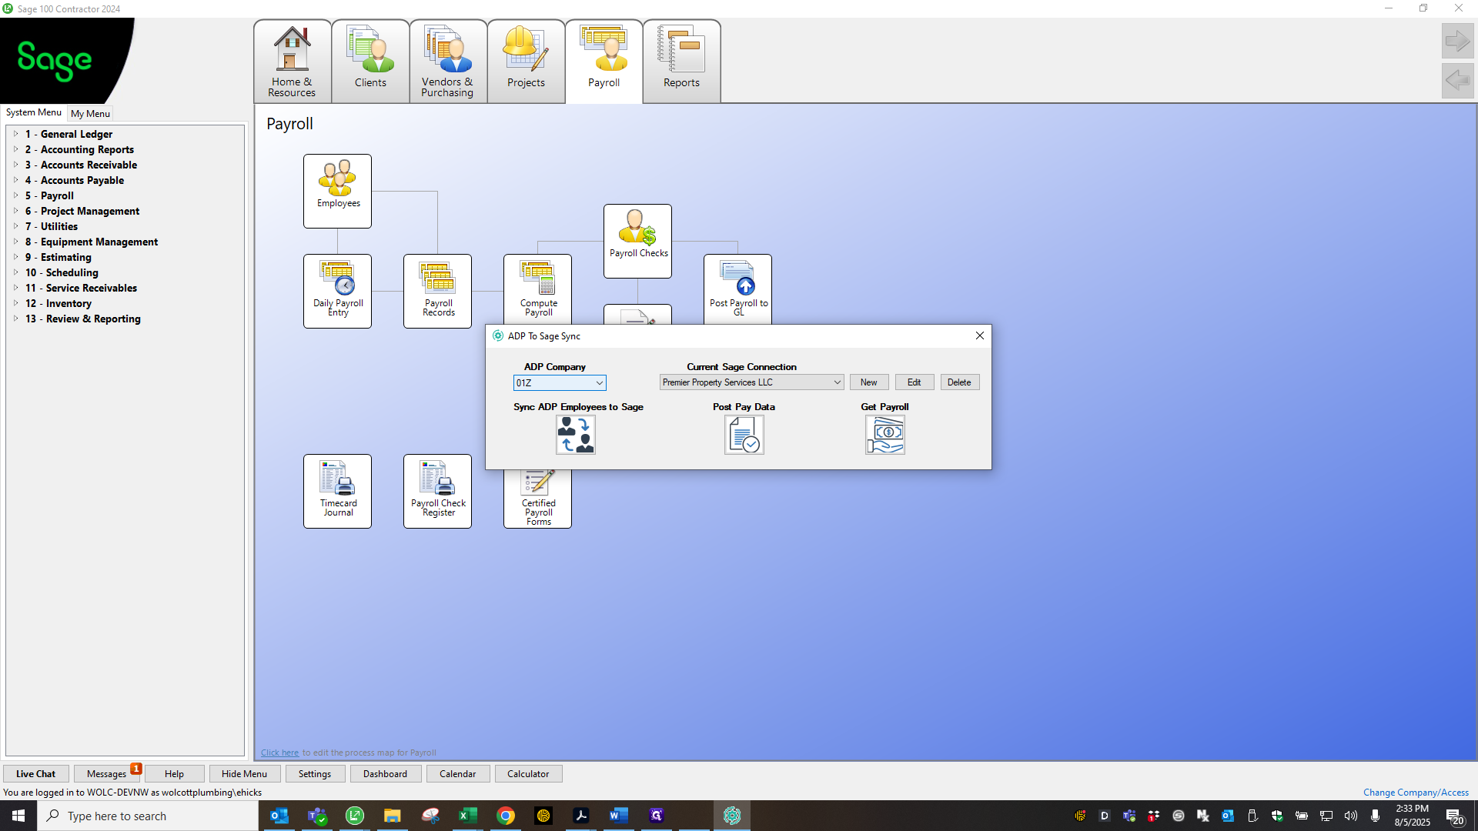
Task: Expand 1 - General Ledger tree node
Action: [15, 134]
